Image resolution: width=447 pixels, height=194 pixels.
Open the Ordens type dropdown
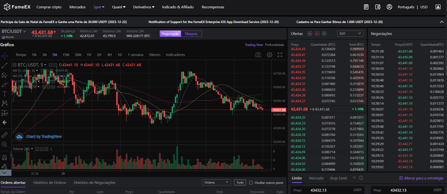216,183
